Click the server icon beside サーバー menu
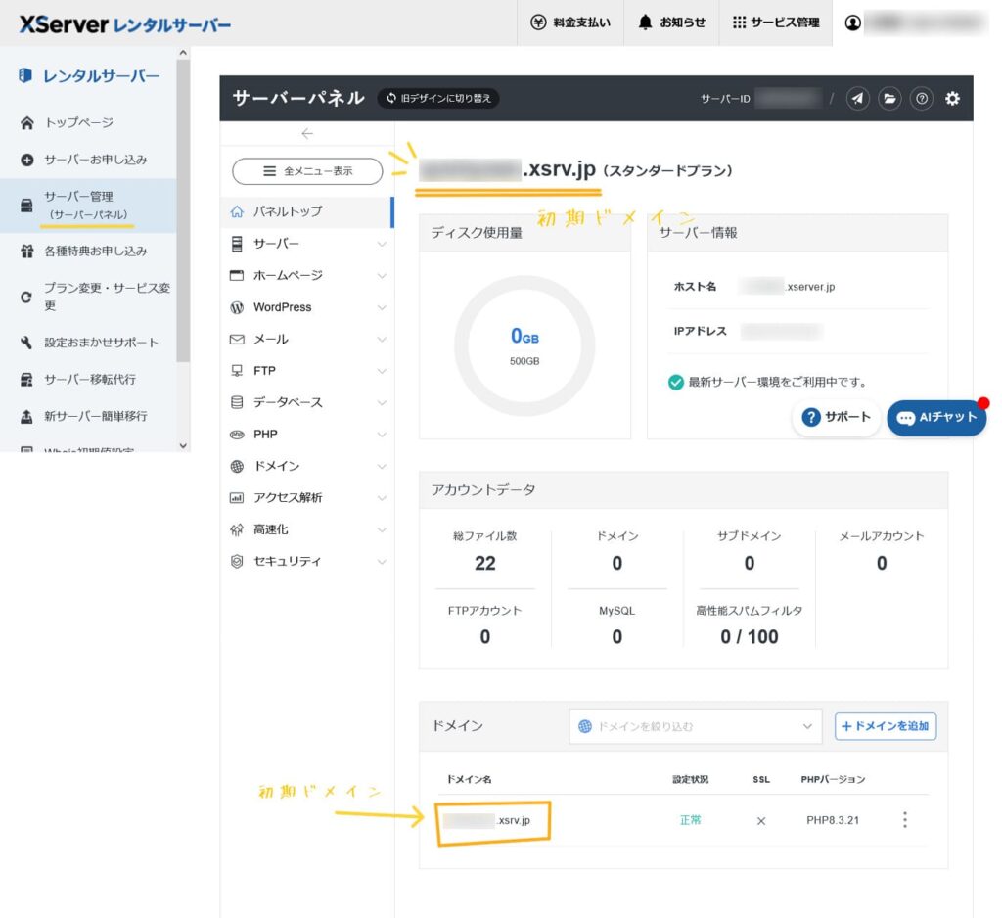1002x918 pixels. (x=237, y=244)
